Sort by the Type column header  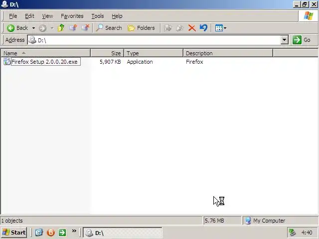[154, 53]
